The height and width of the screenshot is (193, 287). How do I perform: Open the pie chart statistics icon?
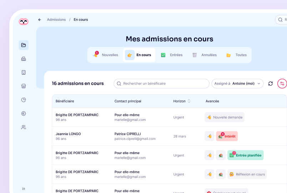[x=24, y=100]
